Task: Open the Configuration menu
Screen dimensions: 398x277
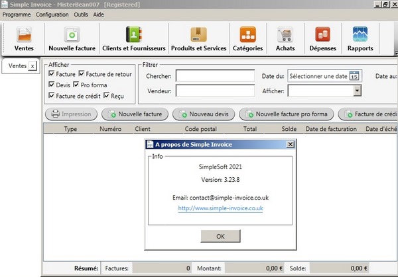Action: pos(52,15)
